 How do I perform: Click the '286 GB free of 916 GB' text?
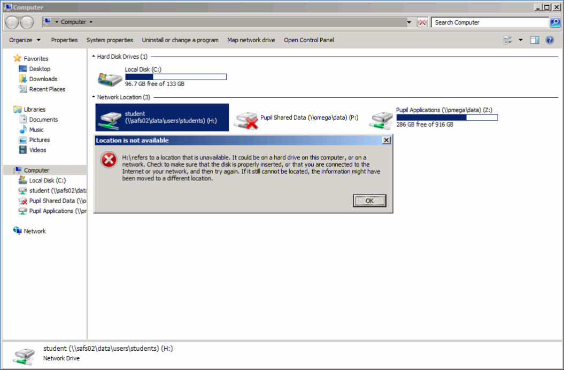425,125
